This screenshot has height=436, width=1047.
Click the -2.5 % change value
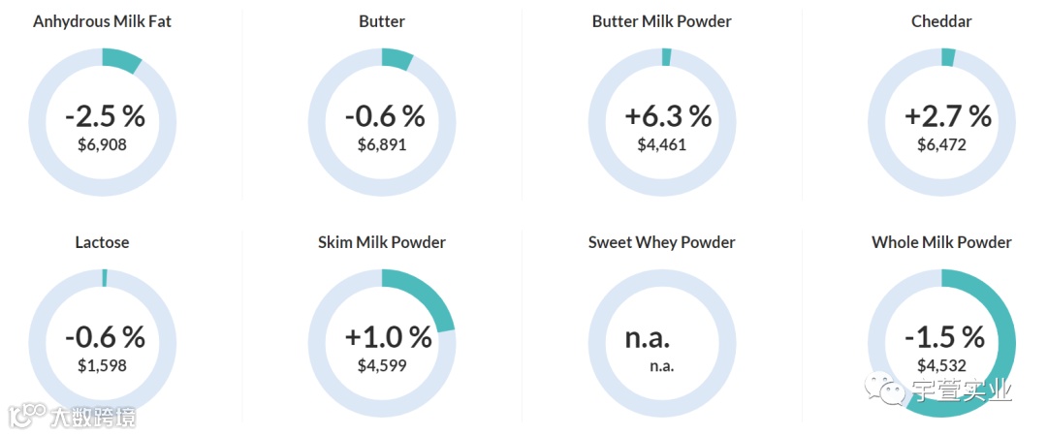click(105, 116)
